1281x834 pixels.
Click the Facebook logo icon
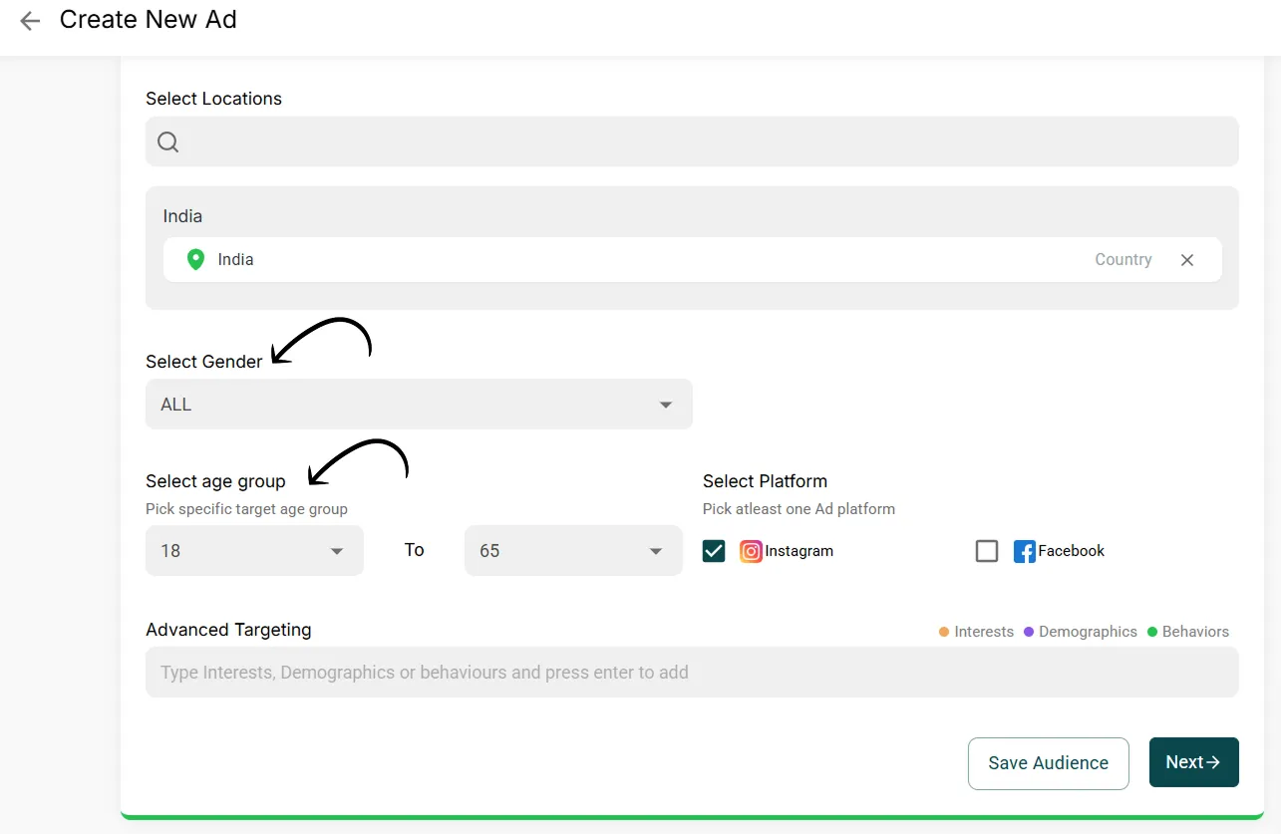point(1024,551)
